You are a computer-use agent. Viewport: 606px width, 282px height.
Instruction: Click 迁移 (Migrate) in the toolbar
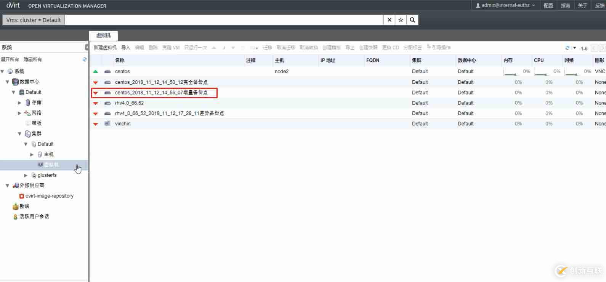[x=268, y=48]
